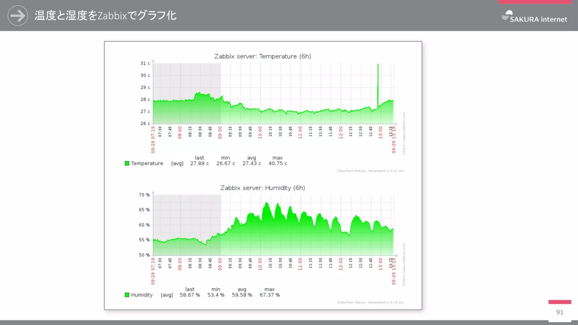
Task: Click the 50 % axis label
Action: tap(144, 255)
